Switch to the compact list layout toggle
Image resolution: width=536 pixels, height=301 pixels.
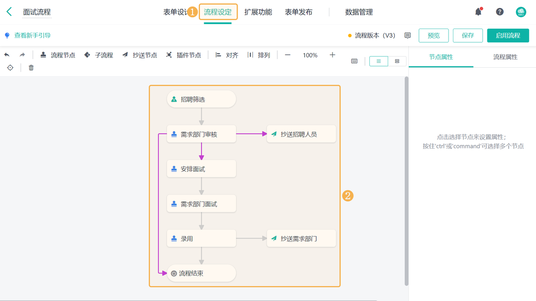click(x=379, y=61)
